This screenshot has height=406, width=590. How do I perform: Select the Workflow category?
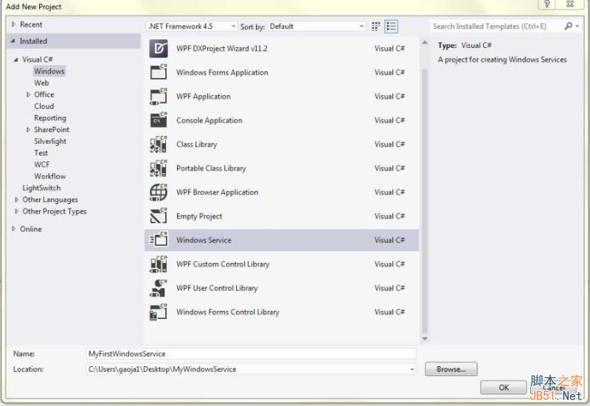tap(49, 176)
